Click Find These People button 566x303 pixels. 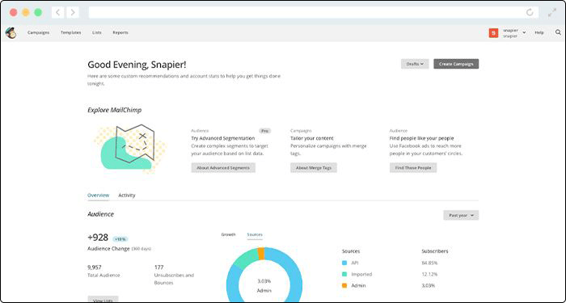413,168
